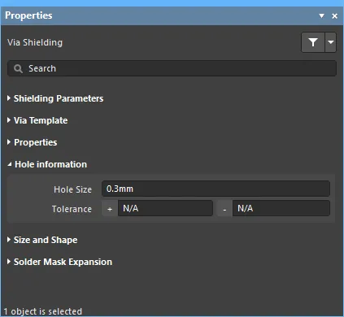Collapse the Hole information section
This screenshot has width=344, height=317.
[x=9, y=164]
